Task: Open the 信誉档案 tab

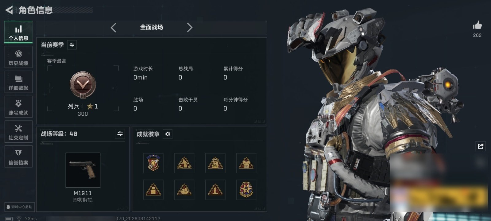Action: point(18,157)
